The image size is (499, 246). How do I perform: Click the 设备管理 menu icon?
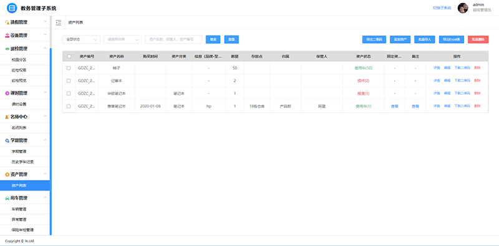[x=7, y=35]
